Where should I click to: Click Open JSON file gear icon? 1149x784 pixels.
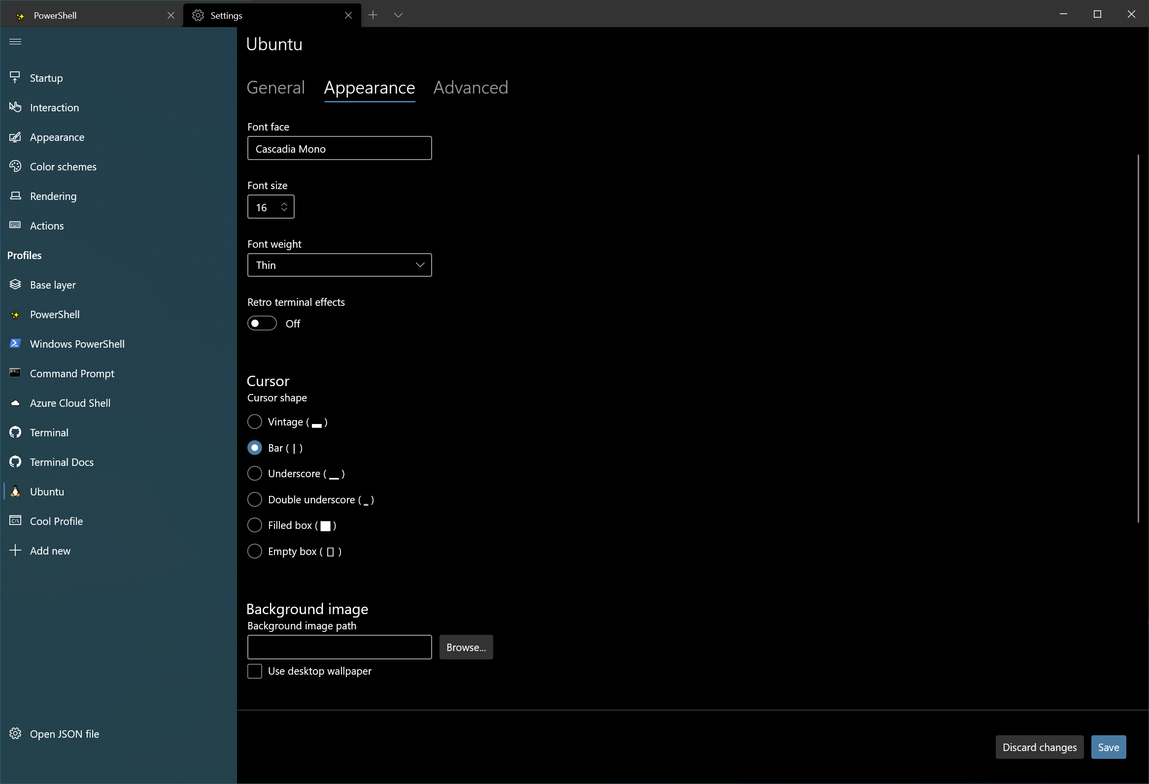[x=15, y=734]
